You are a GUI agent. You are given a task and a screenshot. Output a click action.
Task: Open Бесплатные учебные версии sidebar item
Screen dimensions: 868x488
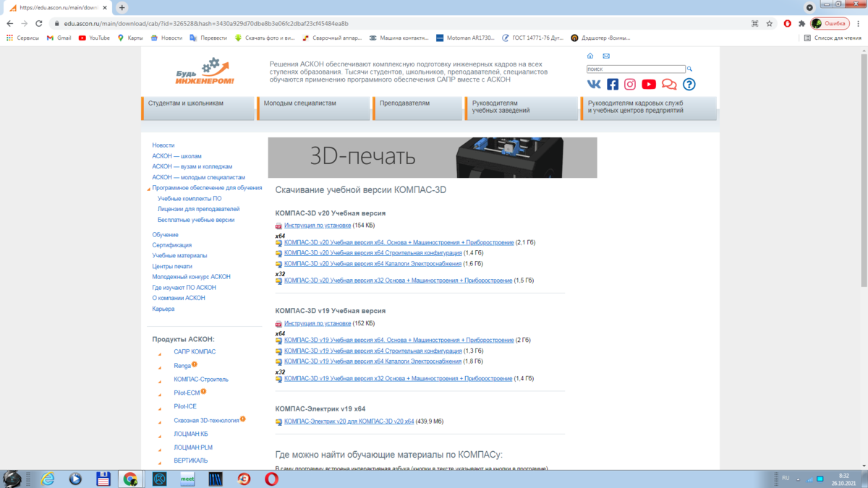196,220
